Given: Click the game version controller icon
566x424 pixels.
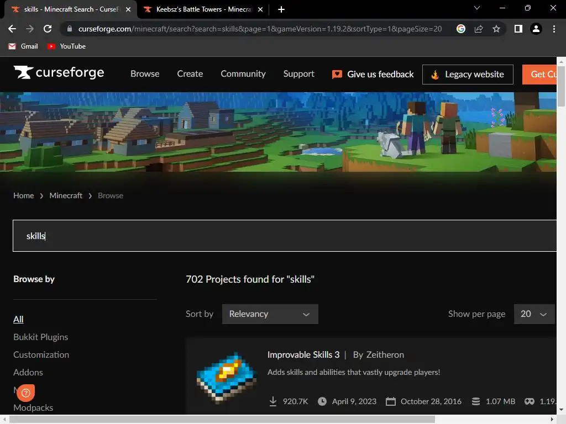Looking at the screenshot, I should click(x=530, y=401).
